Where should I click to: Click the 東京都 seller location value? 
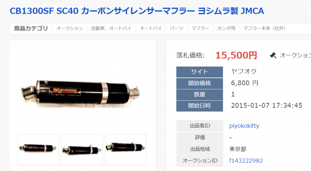(238, 149)
